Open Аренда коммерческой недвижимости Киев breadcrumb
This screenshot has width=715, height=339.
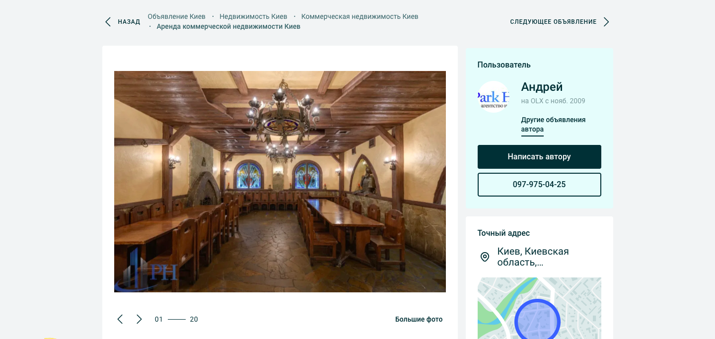click(228, 26)
